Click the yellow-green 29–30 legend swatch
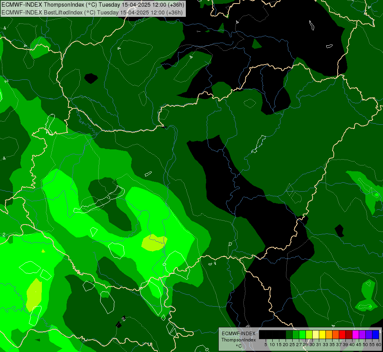 (309, 334)
